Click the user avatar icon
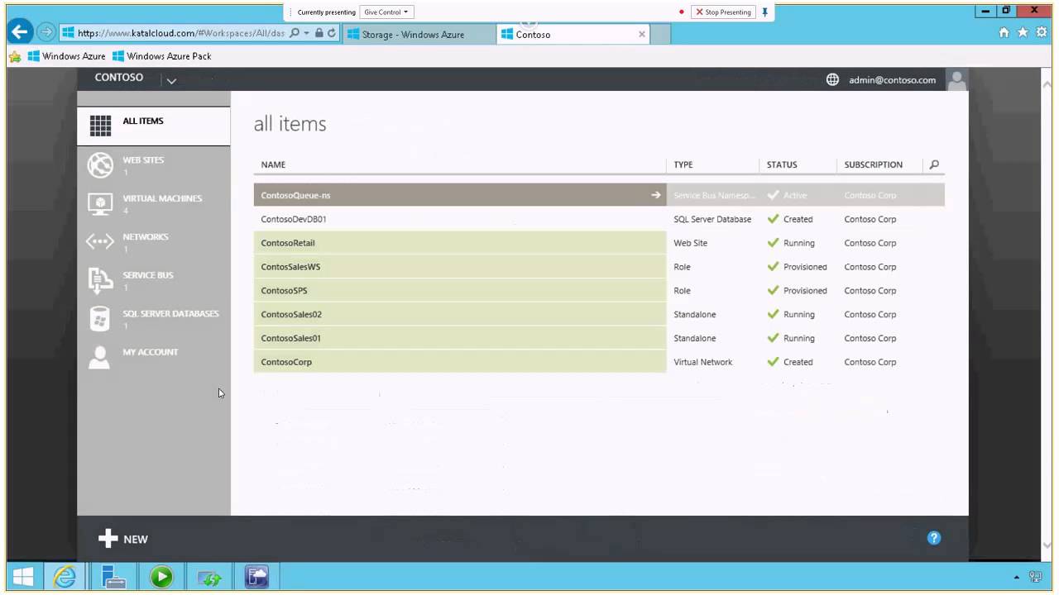Screen dimensions: 1059x595 click(x=956, y=80)
